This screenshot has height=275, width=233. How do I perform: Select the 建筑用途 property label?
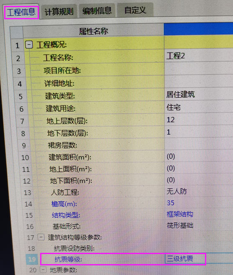61,109
